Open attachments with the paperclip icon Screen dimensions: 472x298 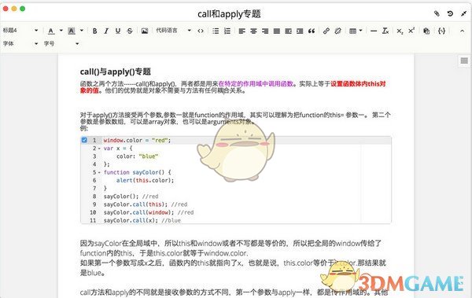click(x=437, y=13)
